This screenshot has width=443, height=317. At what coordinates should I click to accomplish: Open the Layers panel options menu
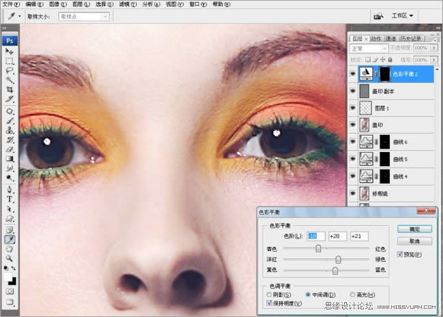(435, 40)
